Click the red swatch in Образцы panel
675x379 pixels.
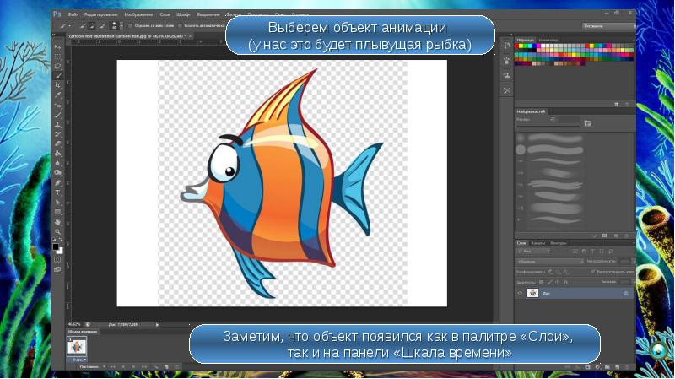(x=518, y=47)
